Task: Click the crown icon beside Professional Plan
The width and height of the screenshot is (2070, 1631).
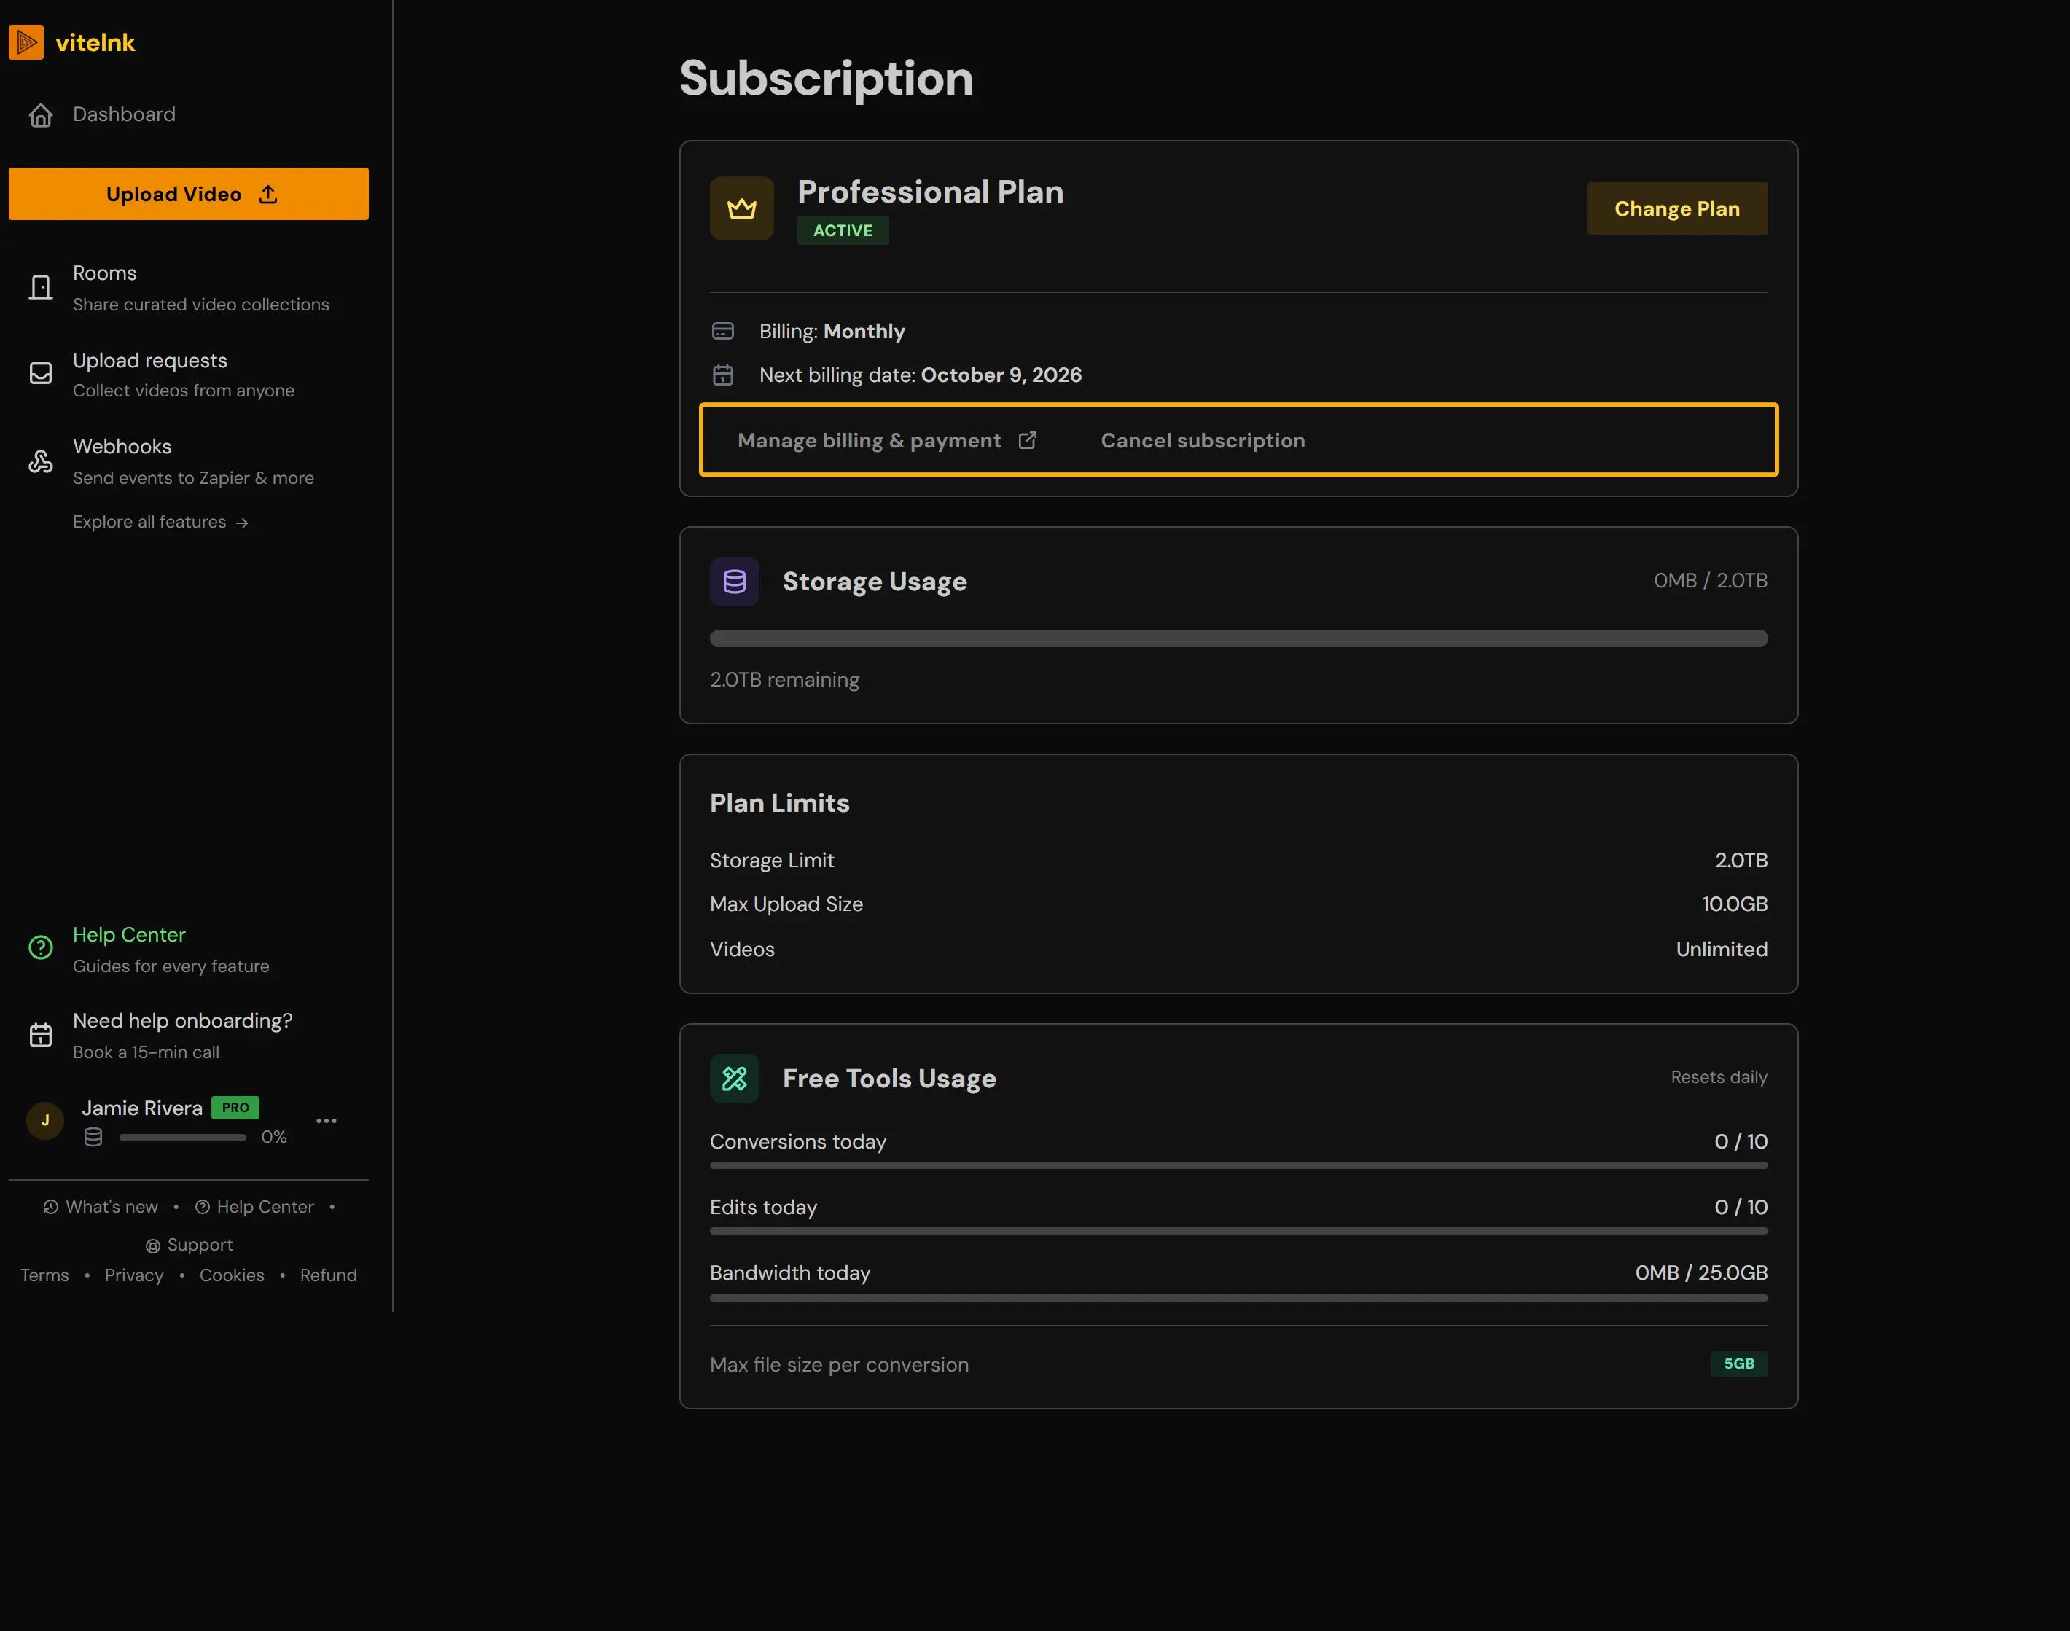Action: tap(742, 208)
